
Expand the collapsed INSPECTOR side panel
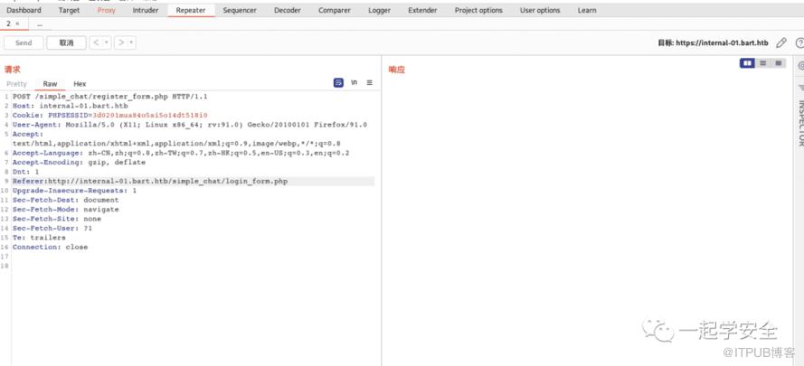pyautogui.click(x=800, y=117)
